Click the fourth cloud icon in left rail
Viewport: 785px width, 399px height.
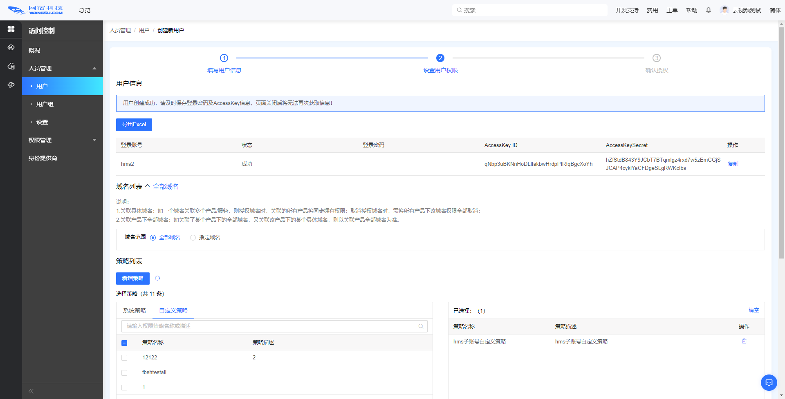[11, 85]
